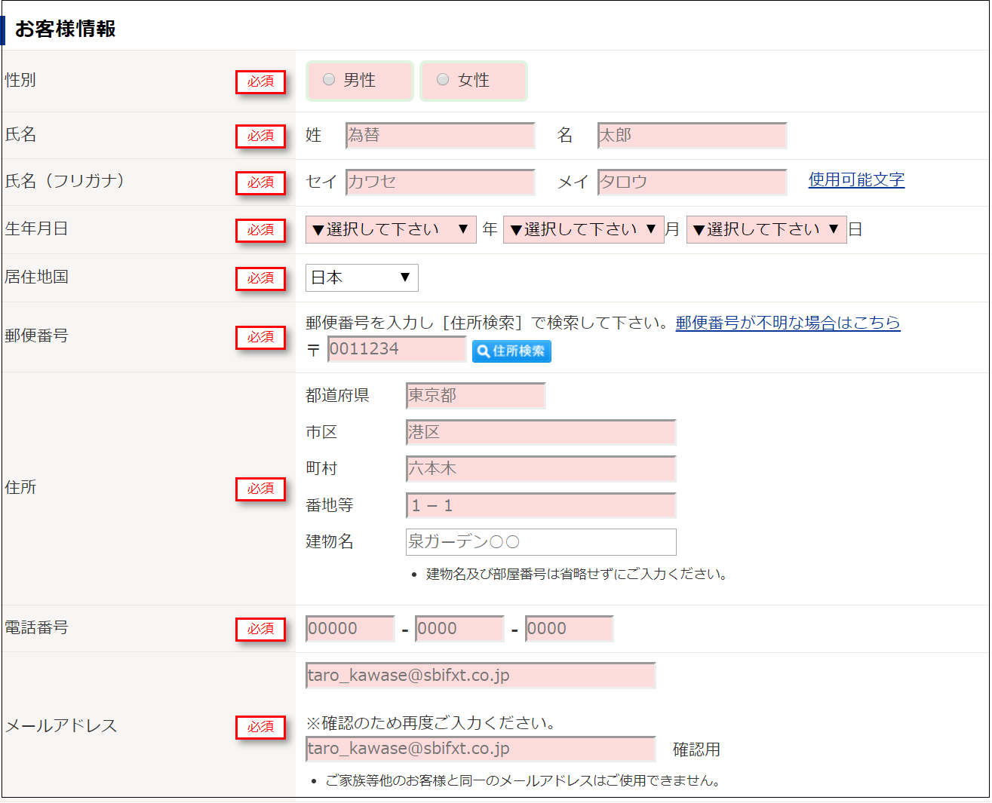
Task: Click the 建物名 building name field
Action: point(541,541)
